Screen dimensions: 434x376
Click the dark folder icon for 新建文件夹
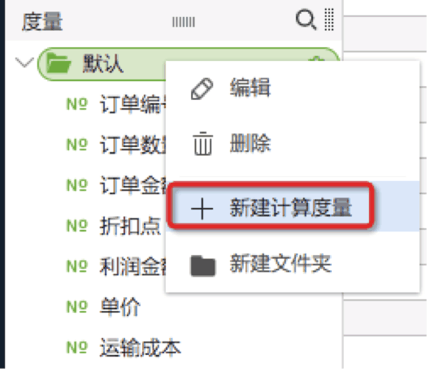[203, 266]
